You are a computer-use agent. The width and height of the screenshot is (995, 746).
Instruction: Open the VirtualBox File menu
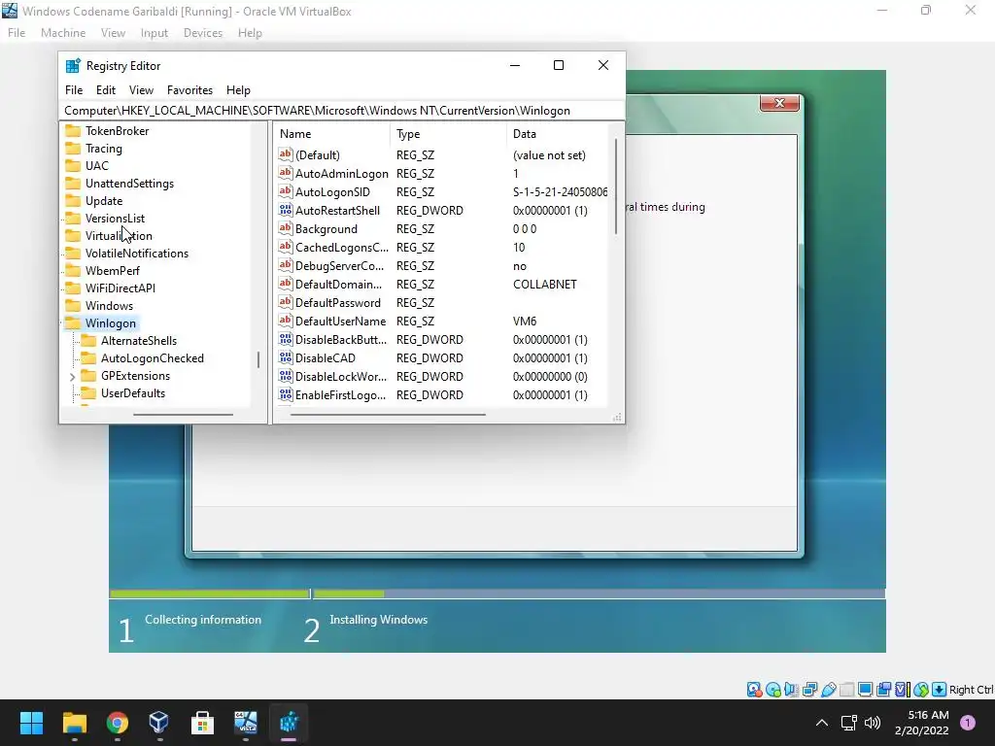coord(17,33)
